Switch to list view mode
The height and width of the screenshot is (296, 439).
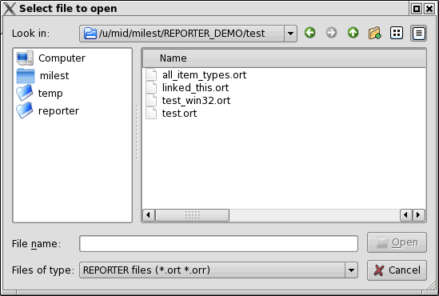[x=397, y=34]
